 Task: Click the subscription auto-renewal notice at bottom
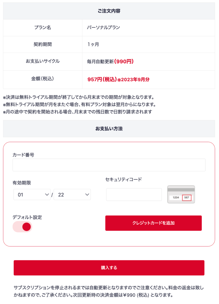109,292
